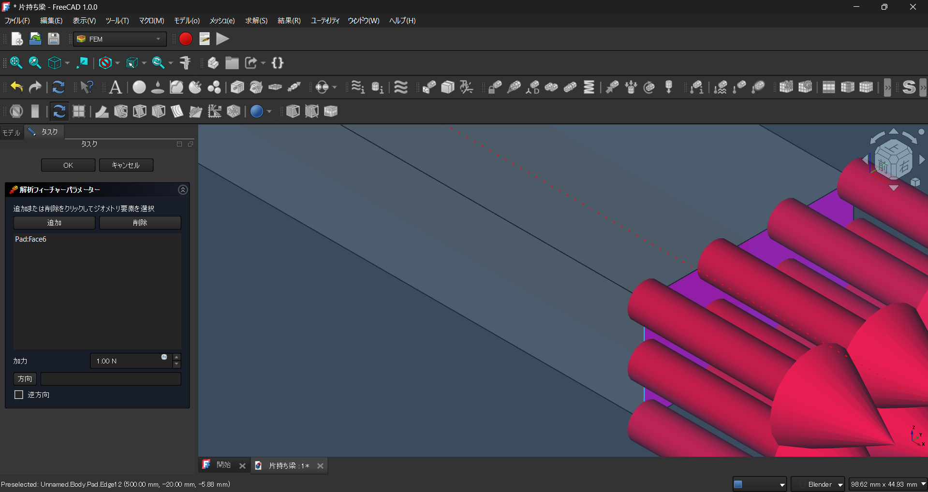Switch to the Model tab (モデル)

click(11, 132)
